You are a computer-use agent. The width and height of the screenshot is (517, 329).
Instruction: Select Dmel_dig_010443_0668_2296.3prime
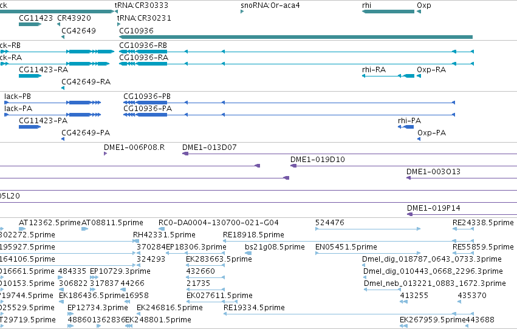click(x=365, y=277)
